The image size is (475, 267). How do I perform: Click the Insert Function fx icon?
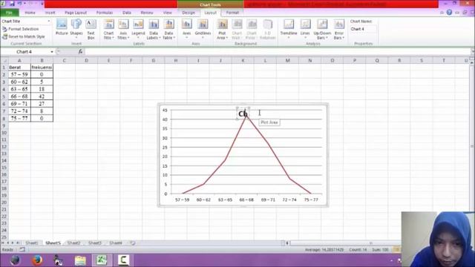pos(80,52)
